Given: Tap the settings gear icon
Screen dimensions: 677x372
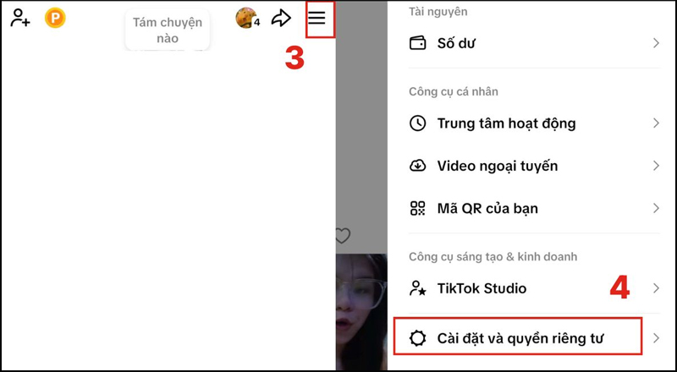Looking at the screenshot, I should click(x=417, y=338).
